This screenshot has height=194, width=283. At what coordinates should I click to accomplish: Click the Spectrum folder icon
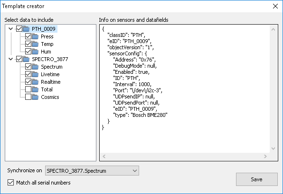tap(35, 67)
